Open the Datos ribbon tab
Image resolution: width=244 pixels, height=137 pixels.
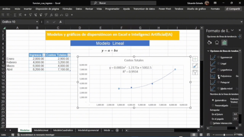click(x=79, y=9)
